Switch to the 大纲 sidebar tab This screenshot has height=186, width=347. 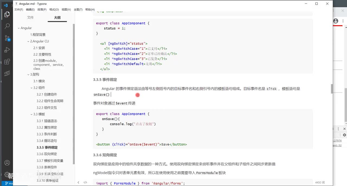tap(57, 17)
